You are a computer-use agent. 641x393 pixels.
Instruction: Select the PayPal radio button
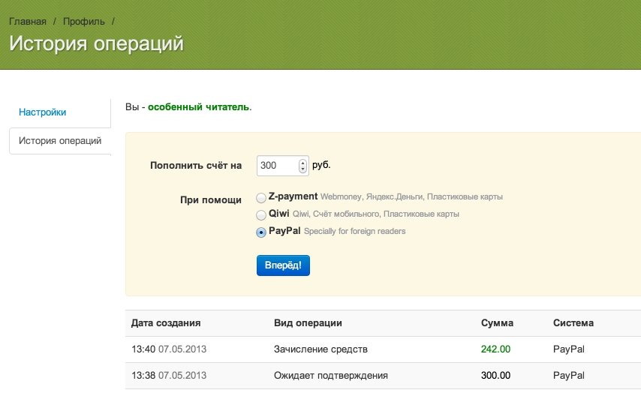pyautogui.click(x=260, y=232)
